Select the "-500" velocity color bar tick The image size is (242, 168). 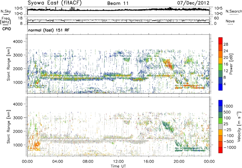[229, 142]
